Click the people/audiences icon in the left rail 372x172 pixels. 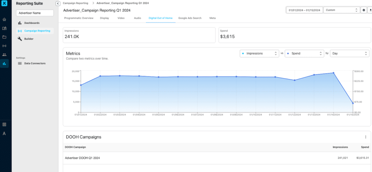[x=4, y=55]
